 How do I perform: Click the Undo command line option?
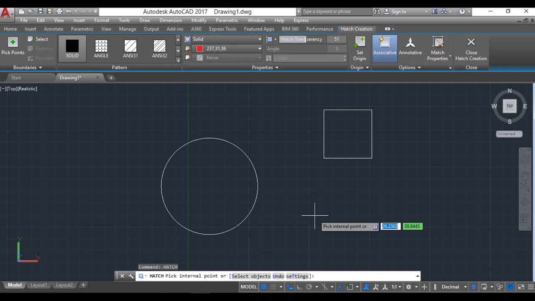coord(278,276)
